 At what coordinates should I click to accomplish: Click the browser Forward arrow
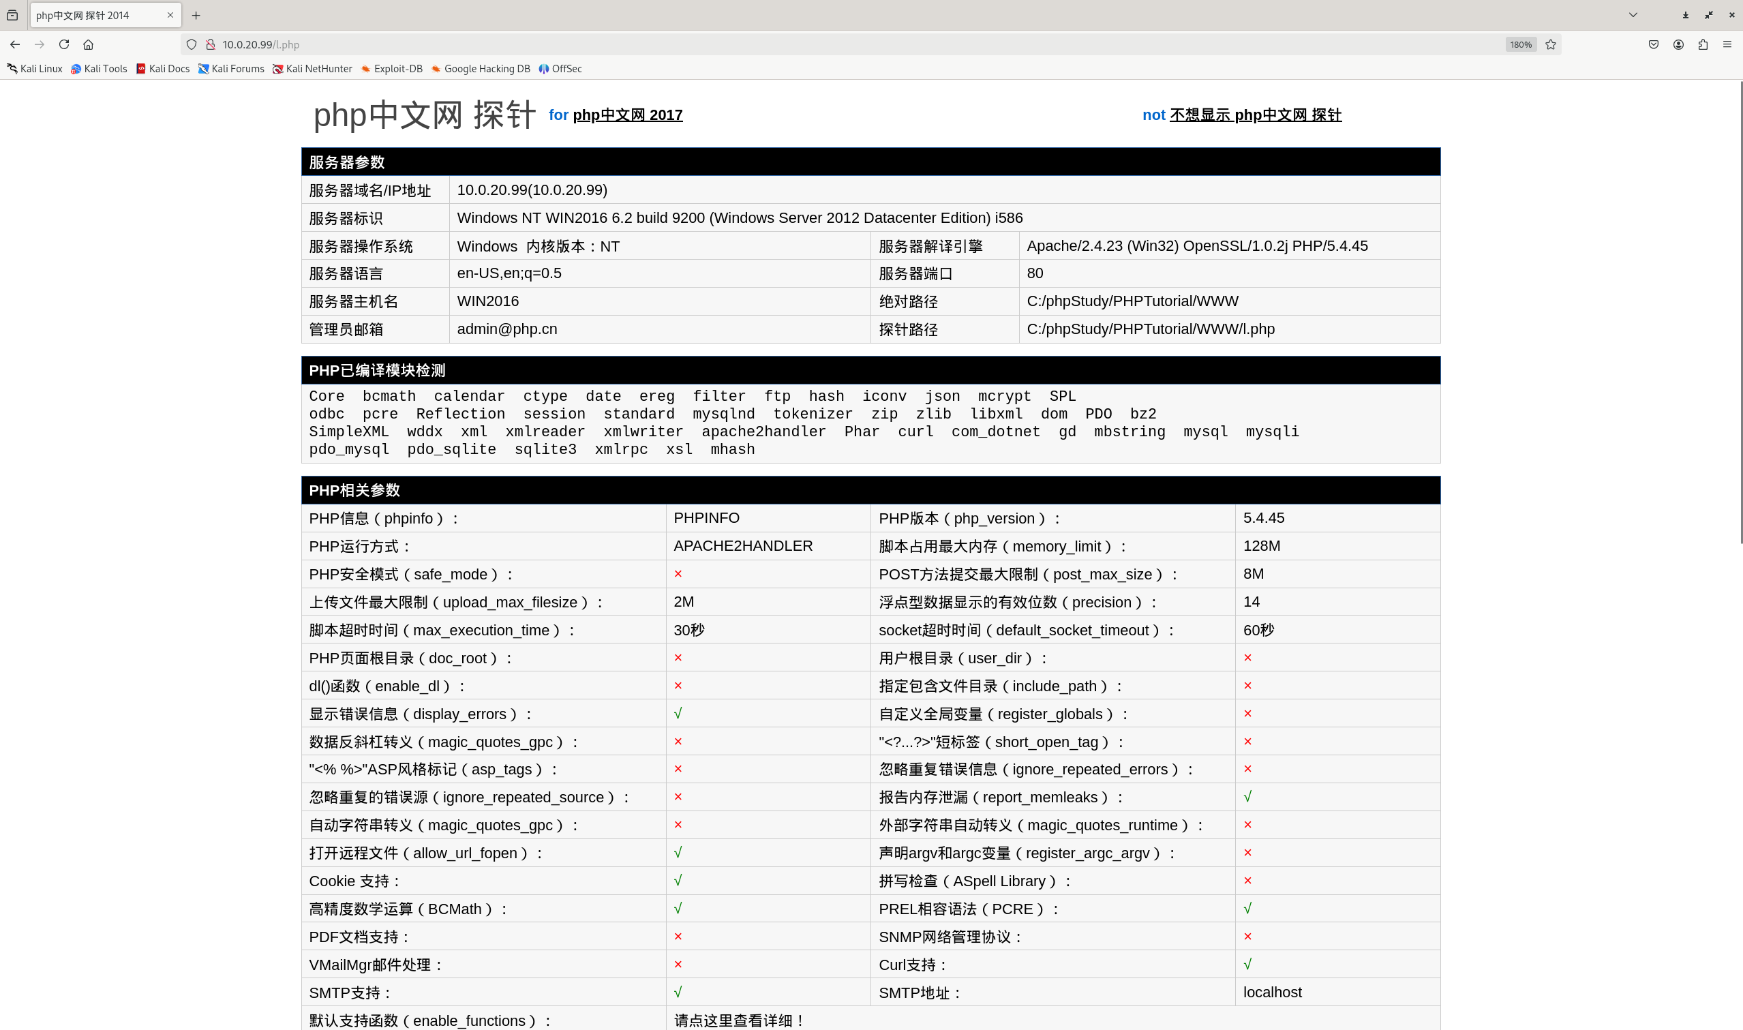click(40, 44)
